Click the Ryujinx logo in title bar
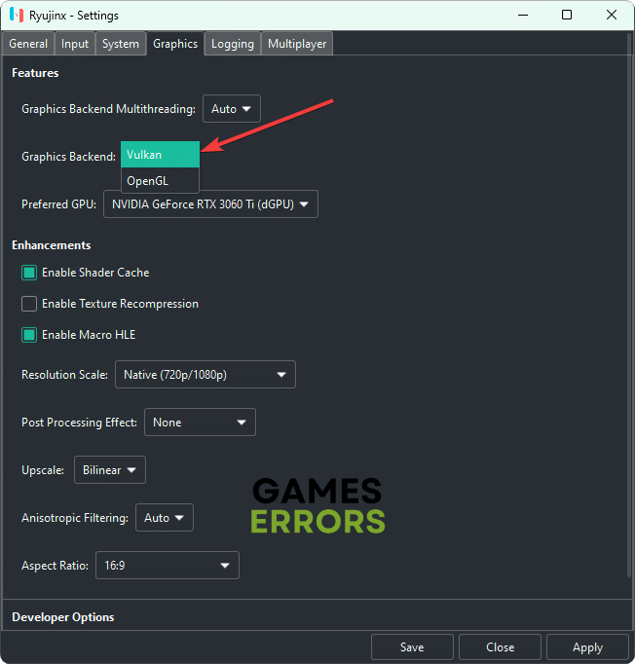 [x=17, y=15]
